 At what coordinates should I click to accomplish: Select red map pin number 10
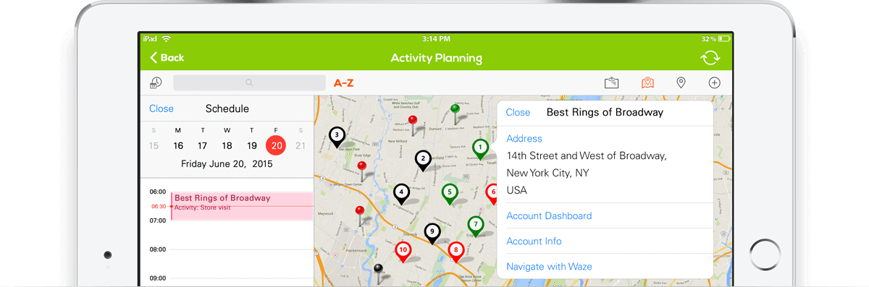[403, 252]
